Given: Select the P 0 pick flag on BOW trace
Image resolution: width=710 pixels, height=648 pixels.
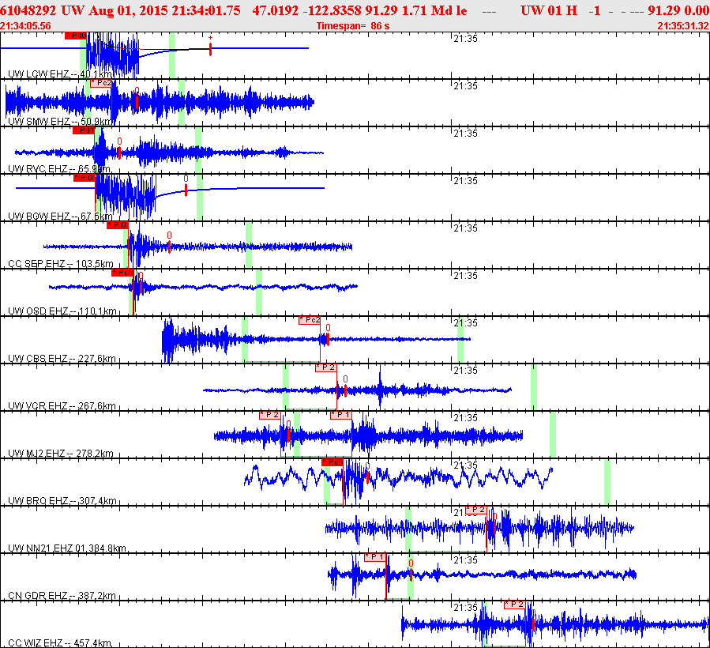Looking at the screenshot, I should 85,178.
